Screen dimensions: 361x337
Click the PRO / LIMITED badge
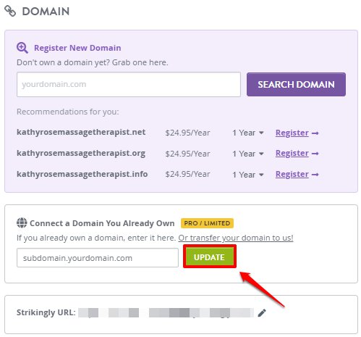click(207, 223)
